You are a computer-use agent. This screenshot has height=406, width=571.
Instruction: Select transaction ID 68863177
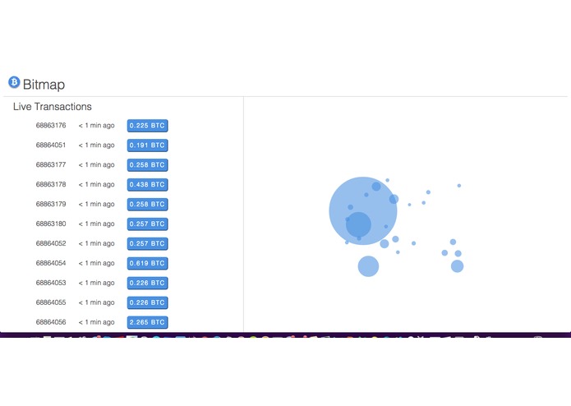pyautogui.click(x=51, y=164)
